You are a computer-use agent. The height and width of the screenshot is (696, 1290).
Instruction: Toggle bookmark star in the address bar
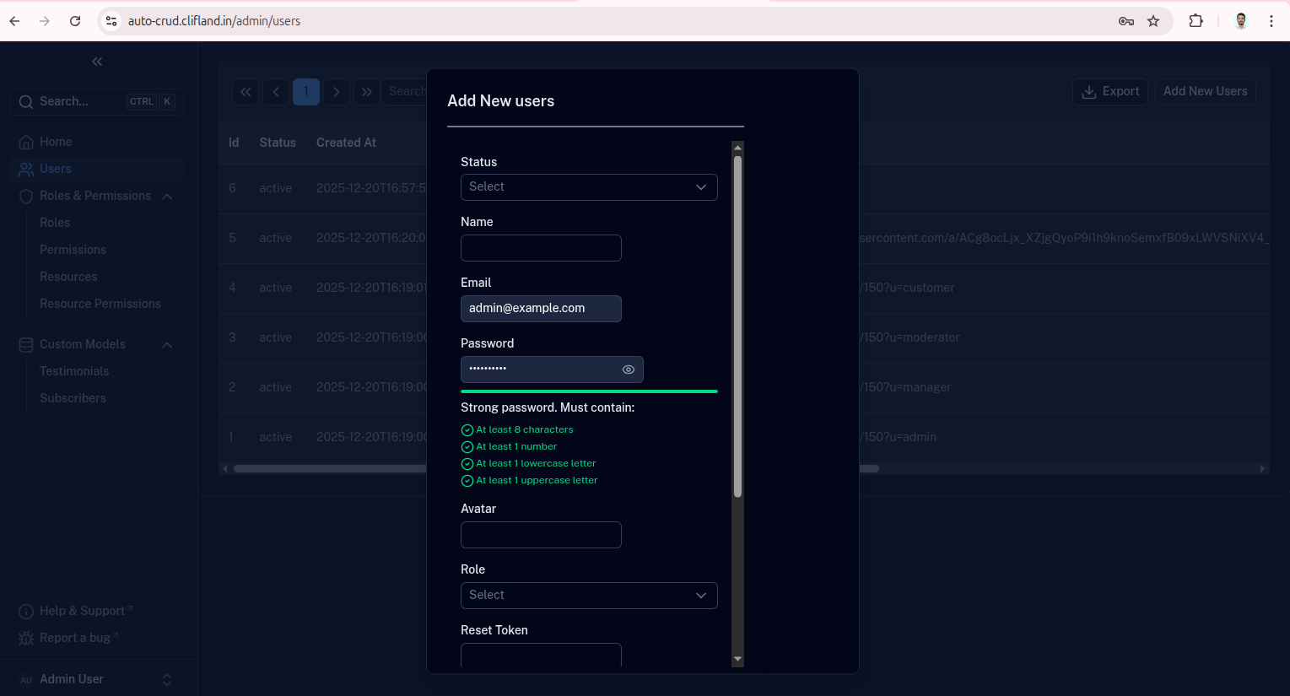(1152, 20)
